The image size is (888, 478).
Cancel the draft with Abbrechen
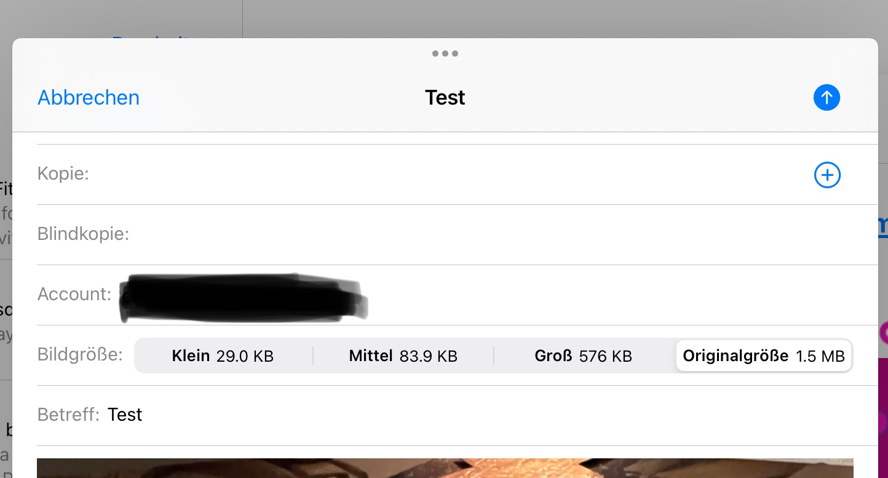coord(89,98)
